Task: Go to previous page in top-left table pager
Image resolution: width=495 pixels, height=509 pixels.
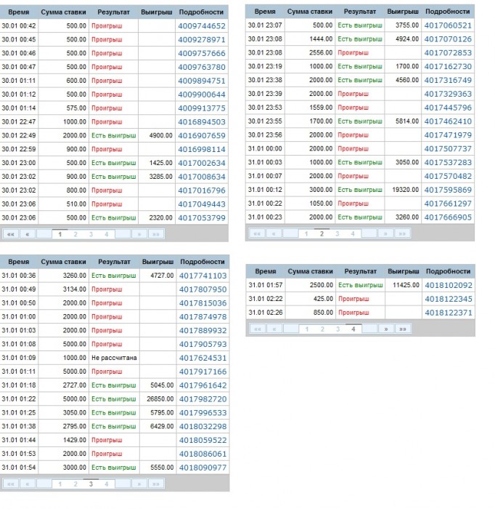Action: pos(28,234)
